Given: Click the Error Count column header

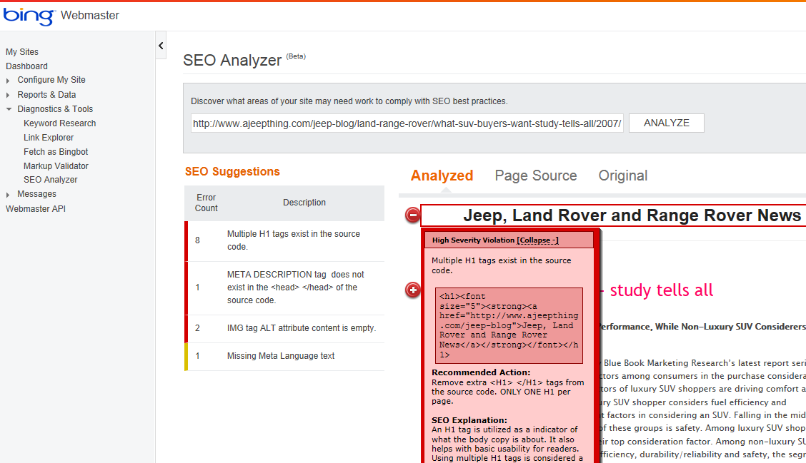Looking at the screenshot, I should click(x=206, y=203).
